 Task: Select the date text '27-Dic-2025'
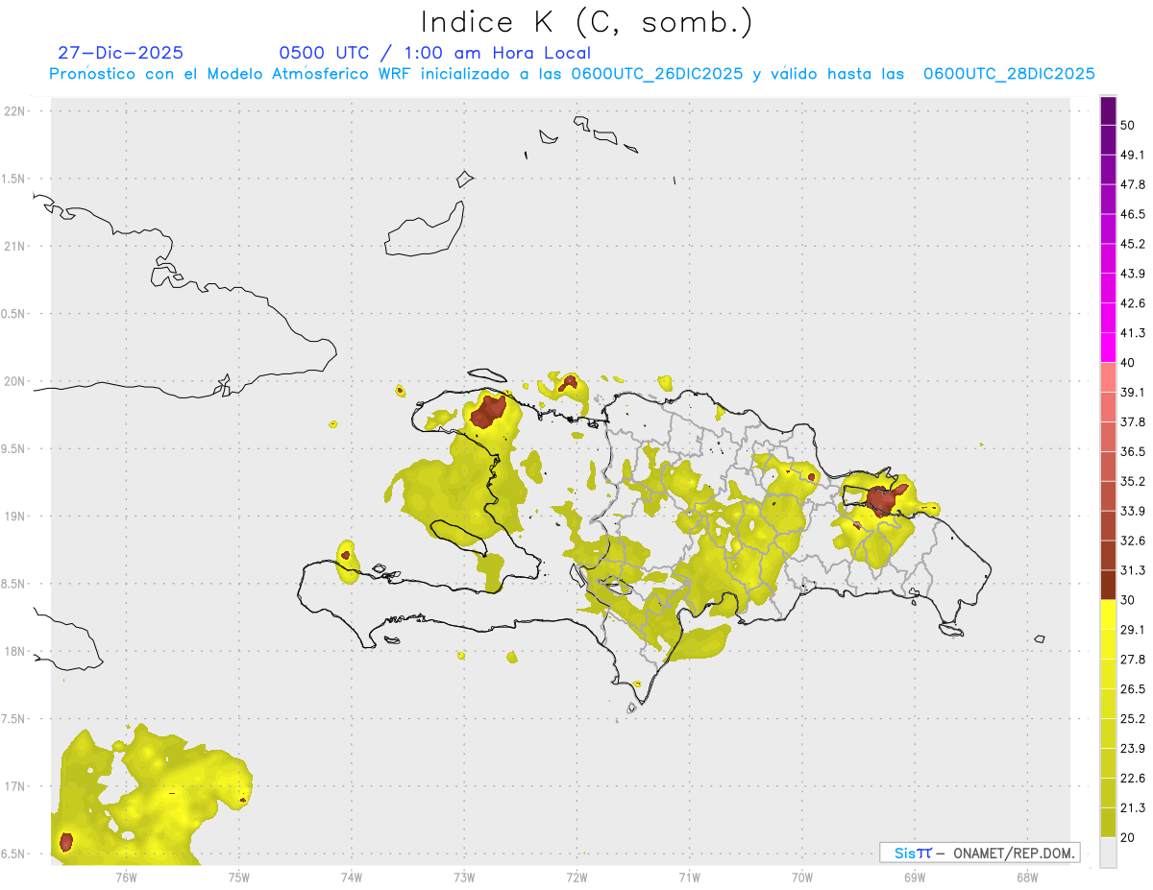click(x=120, y=53)
